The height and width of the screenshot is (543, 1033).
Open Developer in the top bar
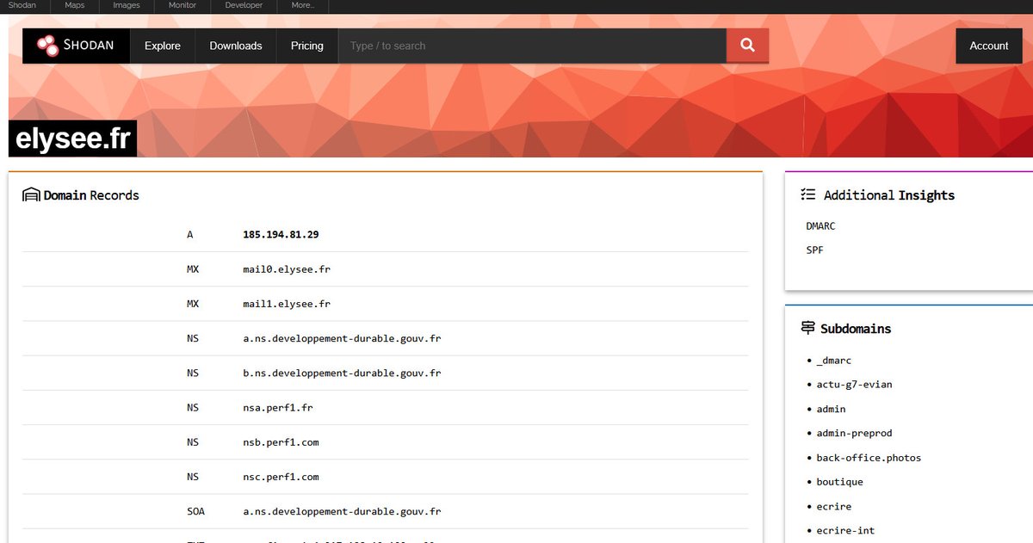pos(244,5)
